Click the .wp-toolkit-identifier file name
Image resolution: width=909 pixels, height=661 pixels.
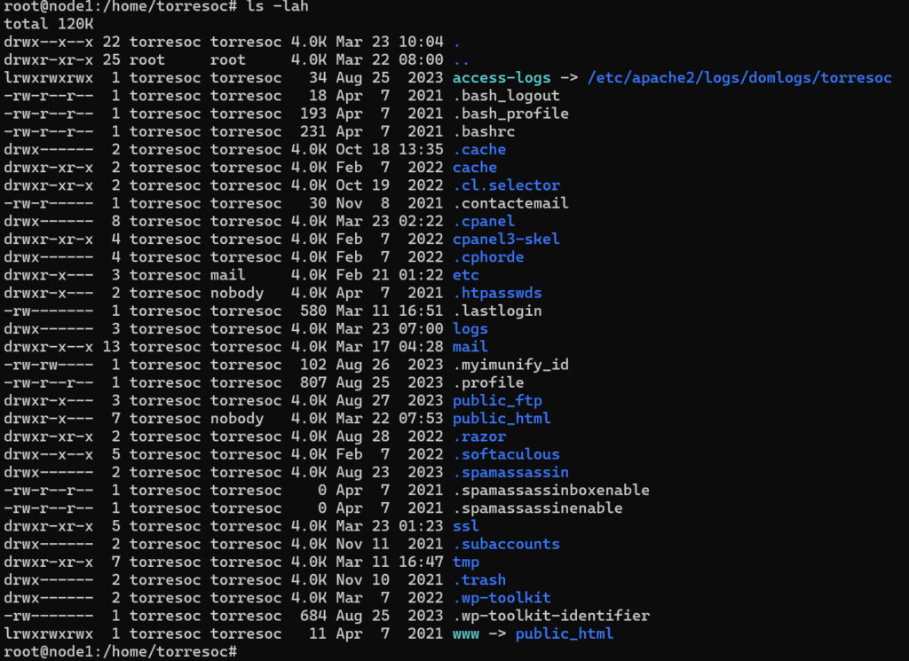pyautogui.click(x=550, y=616)
